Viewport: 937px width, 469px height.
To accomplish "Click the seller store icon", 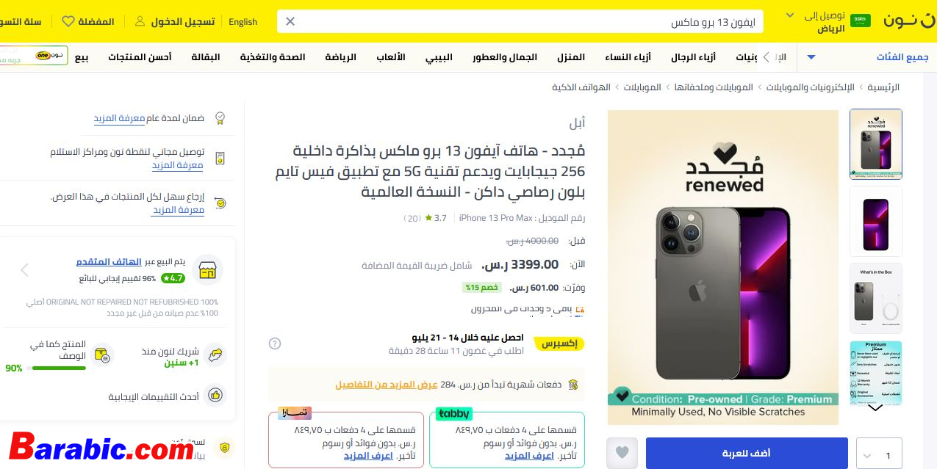I will tap(207, 270).
